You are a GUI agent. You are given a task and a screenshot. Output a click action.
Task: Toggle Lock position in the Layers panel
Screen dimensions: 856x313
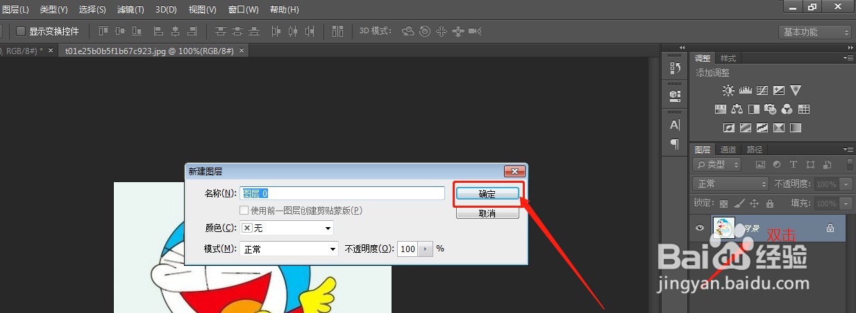755,204
